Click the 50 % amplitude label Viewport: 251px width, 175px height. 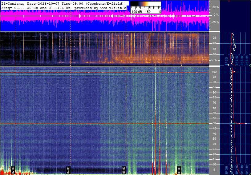tap(216, 7)
